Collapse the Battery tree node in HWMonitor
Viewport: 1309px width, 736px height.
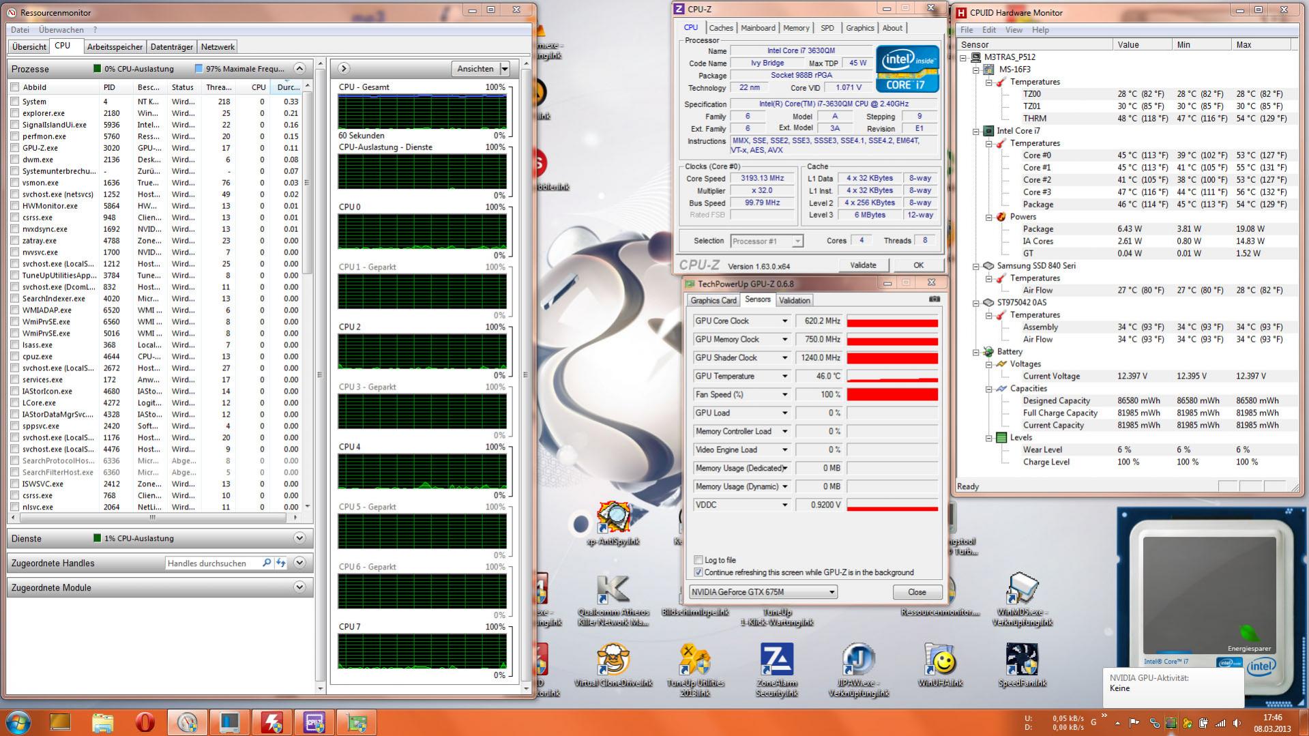pyautogui.click(x=976, y=352)
